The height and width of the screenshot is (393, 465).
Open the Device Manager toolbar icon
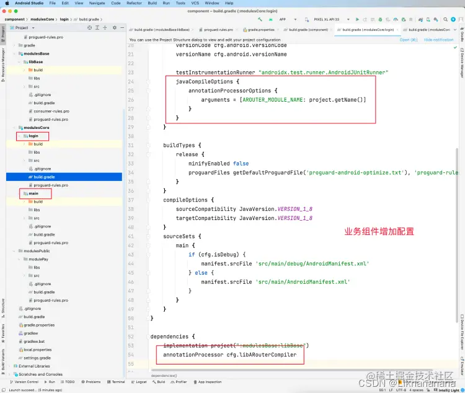click(x=428, y=19)
